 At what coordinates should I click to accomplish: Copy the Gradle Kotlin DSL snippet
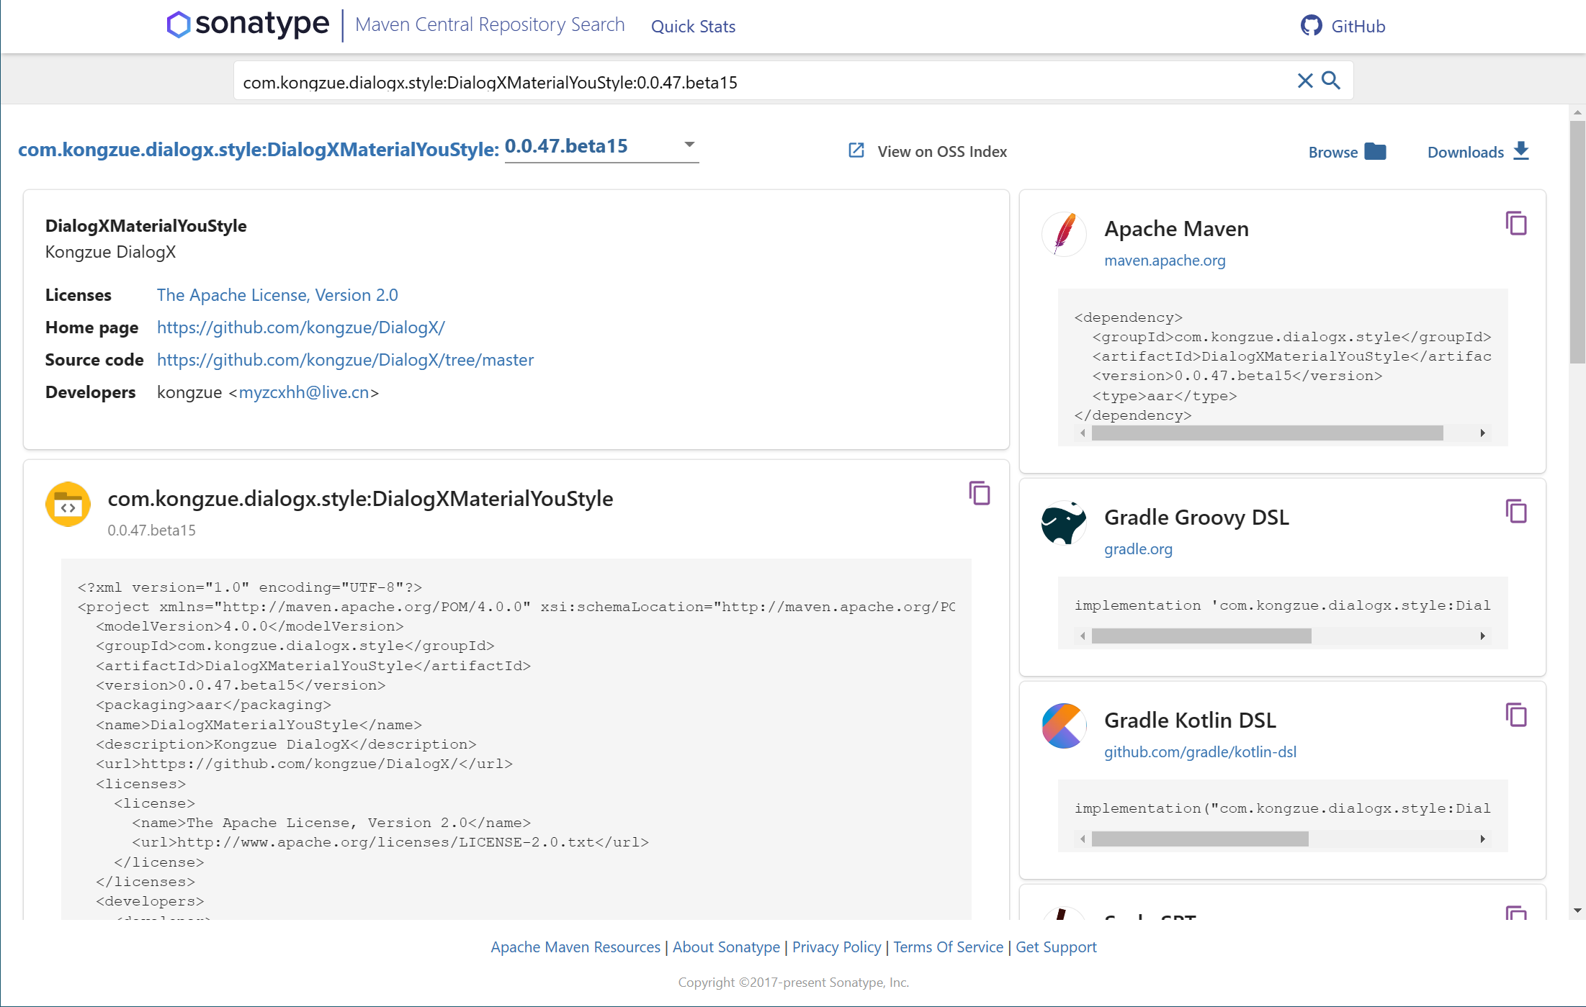click(x=1518, y=715)
